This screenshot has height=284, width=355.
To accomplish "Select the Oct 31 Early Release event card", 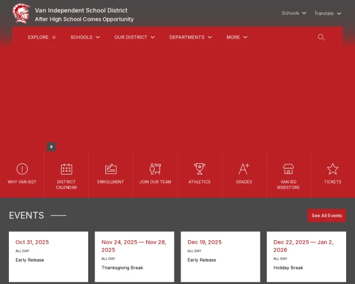I will (x=49, y=254).
